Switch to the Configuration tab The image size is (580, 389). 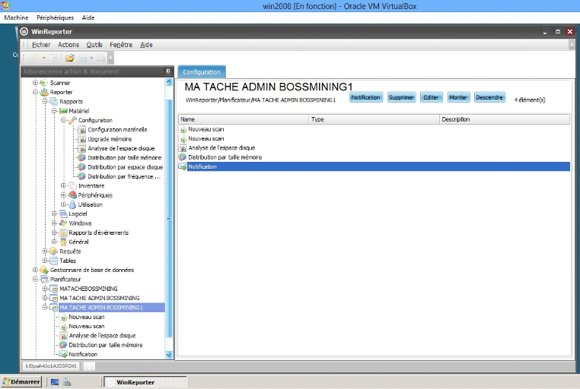[202, 72]
